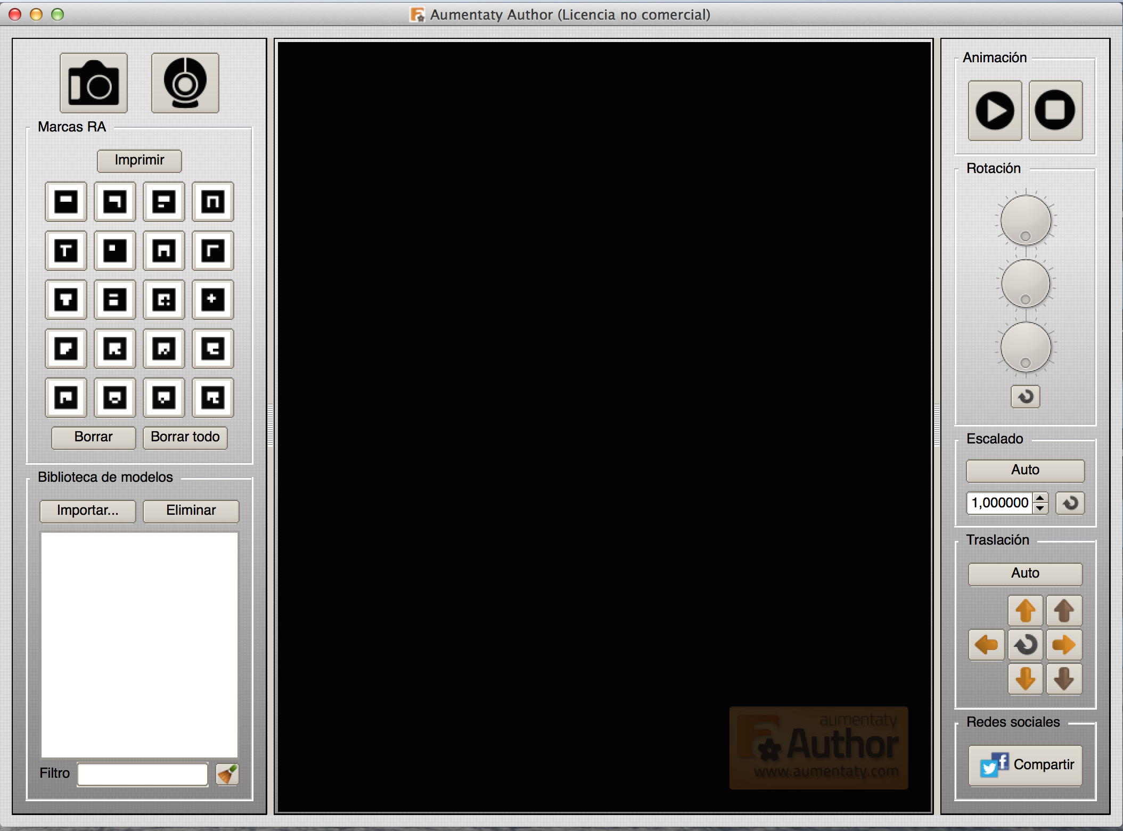Click the webcam icon button
Viewport: 1123px width, 831px height.
tap(185, 83)
